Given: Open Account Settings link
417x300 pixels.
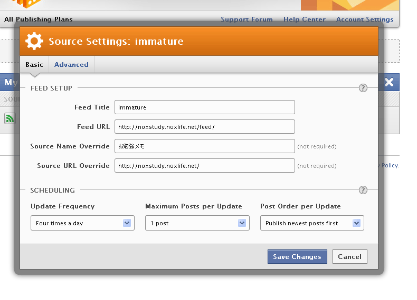Looking at the screenshot, I should coord(365,19).
